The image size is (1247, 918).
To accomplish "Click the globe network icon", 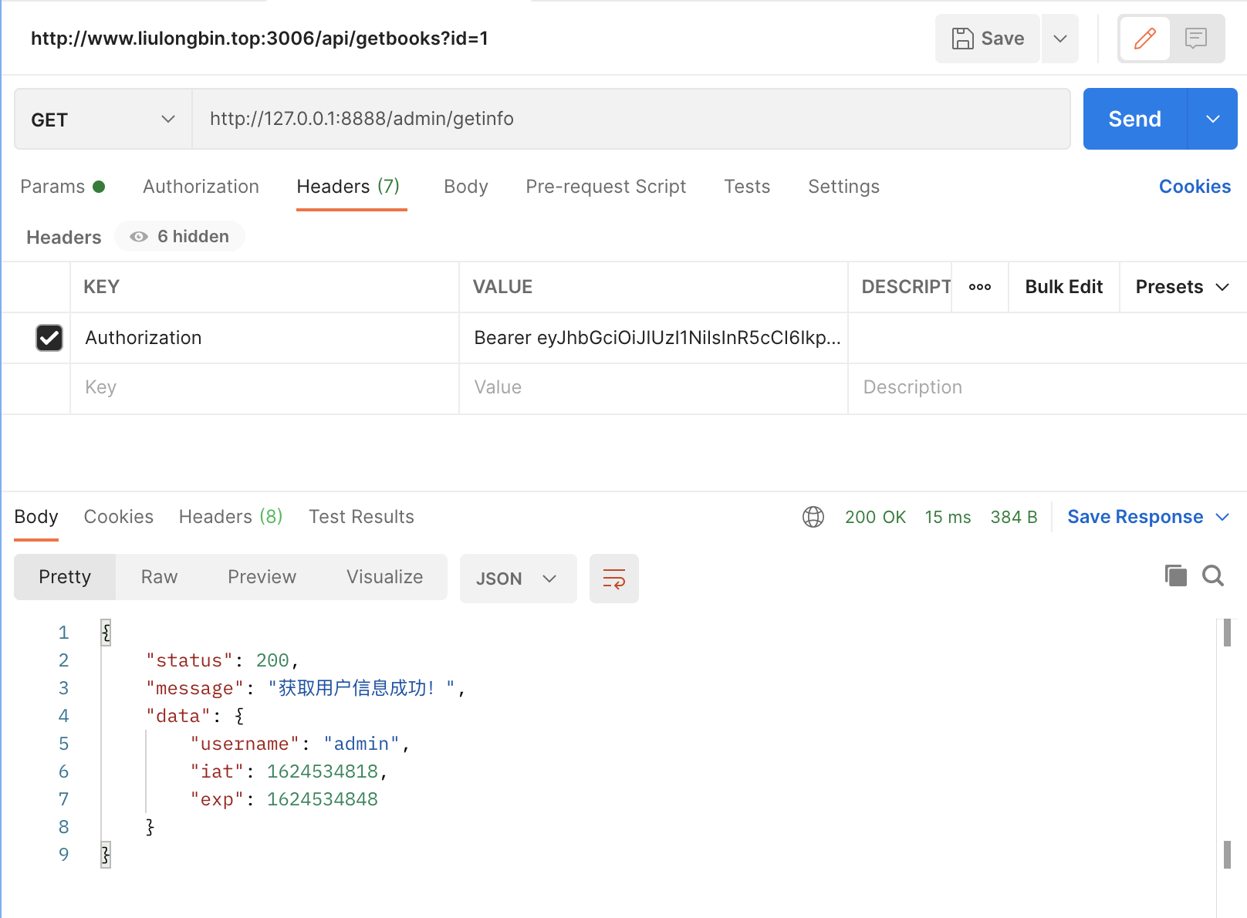I will [x=813, y=517].
